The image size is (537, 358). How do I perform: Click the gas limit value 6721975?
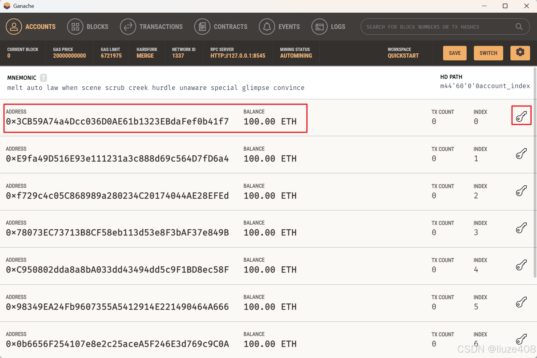click(x=111, y=56)
